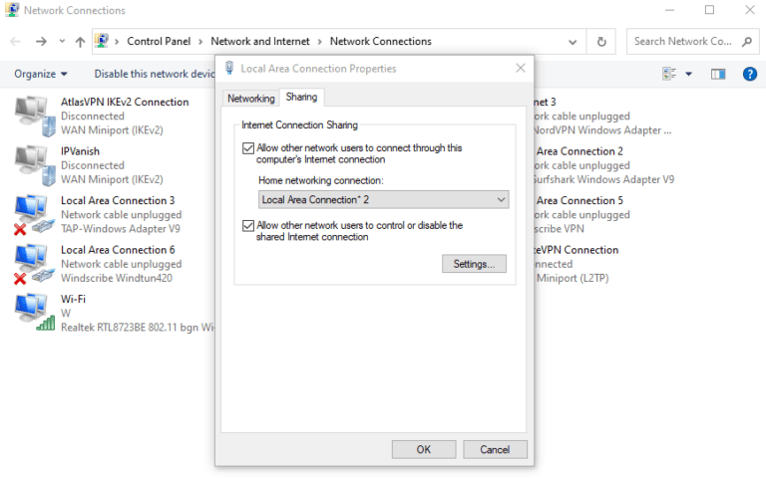Image resolution: width=766 pixels, height=478 pixels.
Task: Select the IPVanish connection icon
Action: 34,165
